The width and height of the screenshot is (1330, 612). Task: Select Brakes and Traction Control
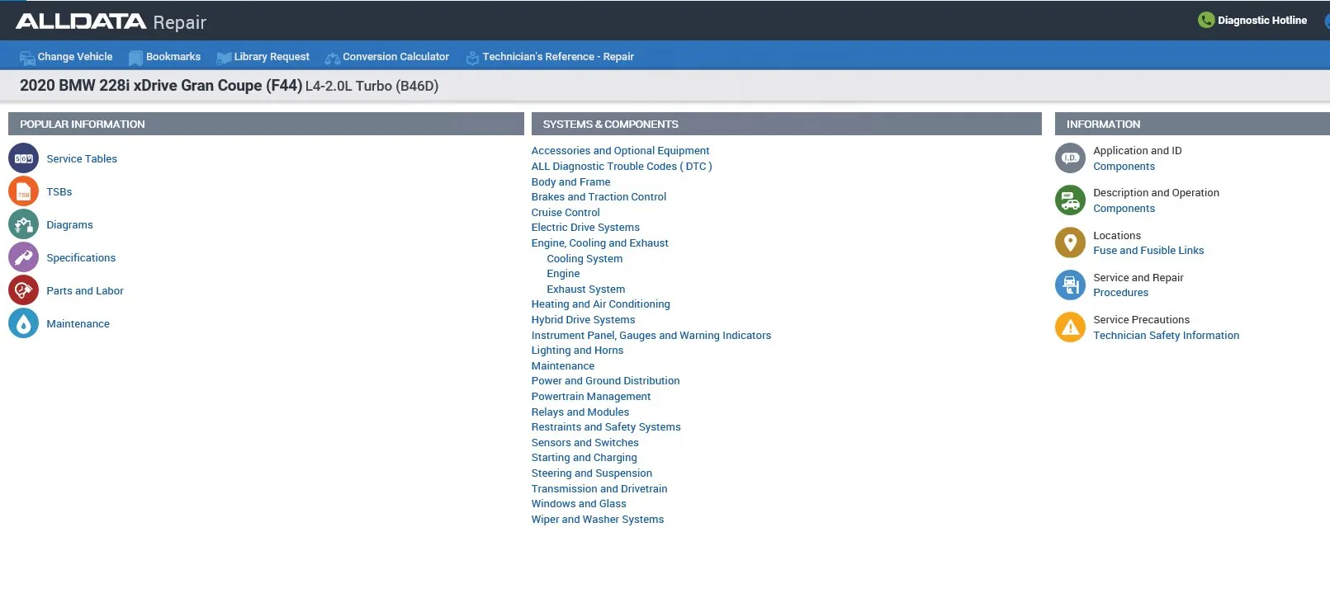click(599, 197)
